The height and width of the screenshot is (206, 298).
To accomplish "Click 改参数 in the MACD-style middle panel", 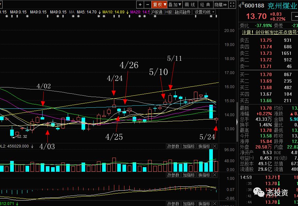I will pyautogui.click(x=173, y=175).
